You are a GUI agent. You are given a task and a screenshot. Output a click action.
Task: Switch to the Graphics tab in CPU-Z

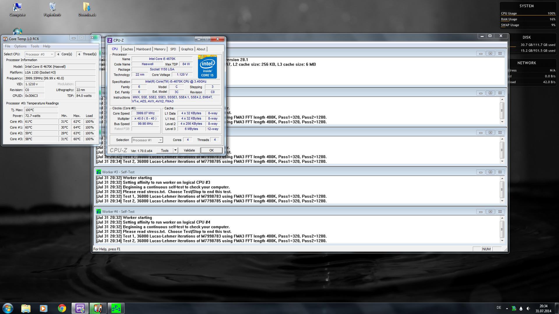click(x=187, y=49)
